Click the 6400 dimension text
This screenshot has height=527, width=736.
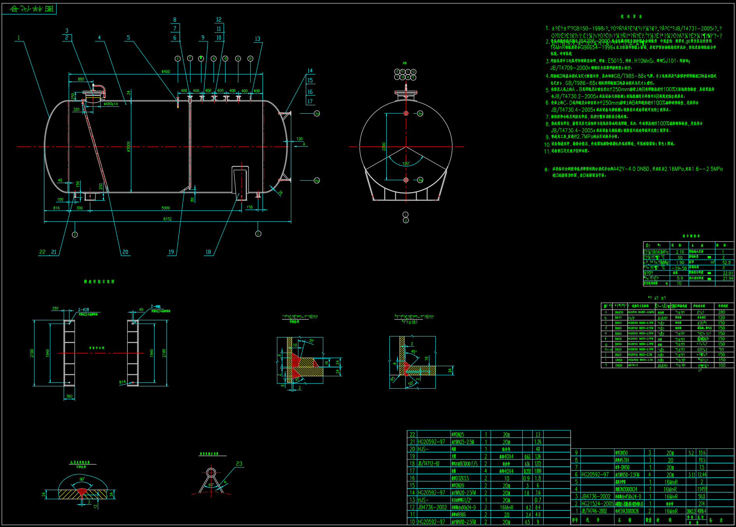(x=166, y=71)
